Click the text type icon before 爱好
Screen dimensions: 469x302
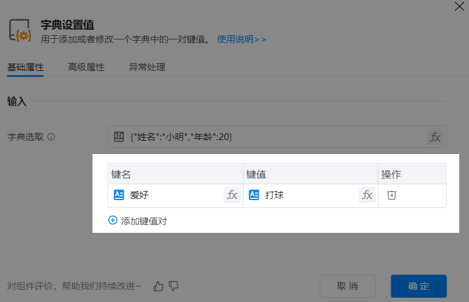119,195
